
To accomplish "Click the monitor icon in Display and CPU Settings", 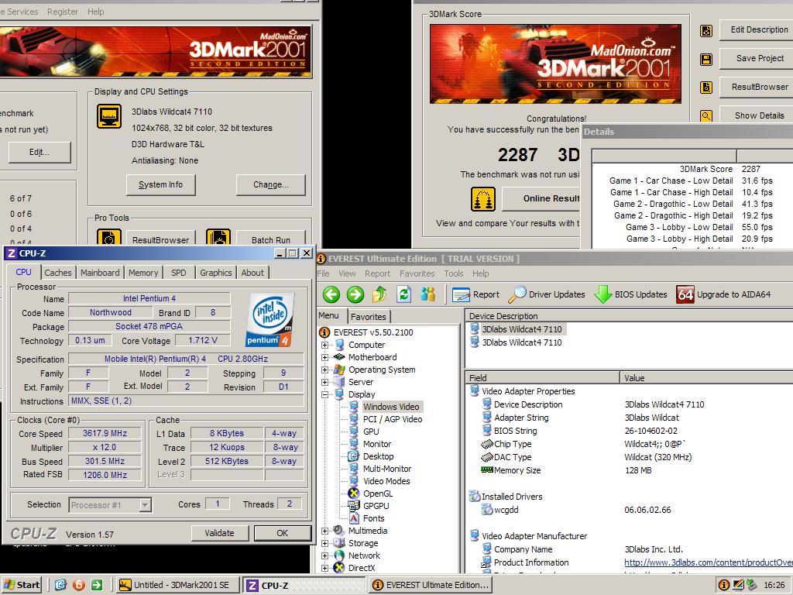I will point(109,116).
